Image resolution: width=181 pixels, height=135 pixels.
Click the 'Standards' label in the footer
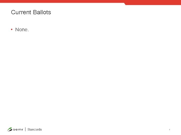(34, 129)
